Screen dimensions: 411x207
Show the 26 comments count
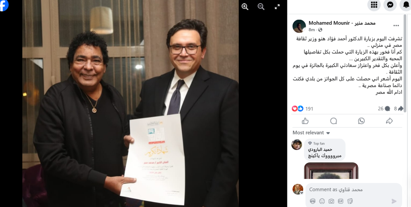[384, 108]
